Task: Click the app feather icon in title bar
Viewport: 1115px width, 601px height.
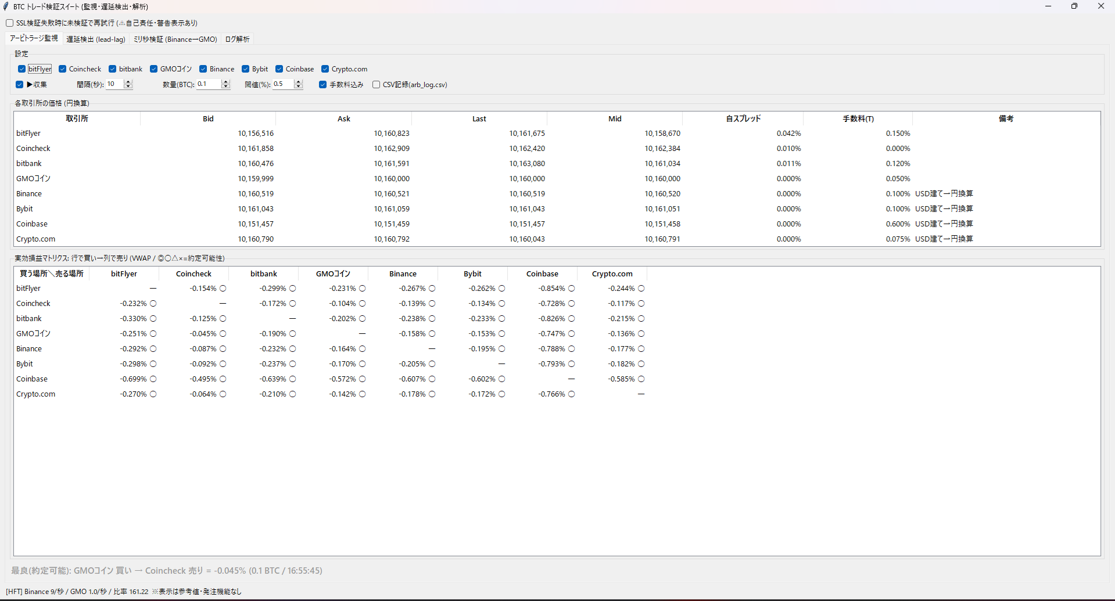Action: pos(6,6)
